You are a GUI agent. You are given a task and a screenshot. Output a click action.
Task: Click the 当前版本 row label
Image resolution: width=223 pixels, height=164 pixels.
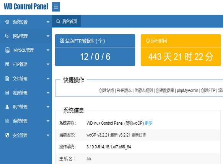67,135
